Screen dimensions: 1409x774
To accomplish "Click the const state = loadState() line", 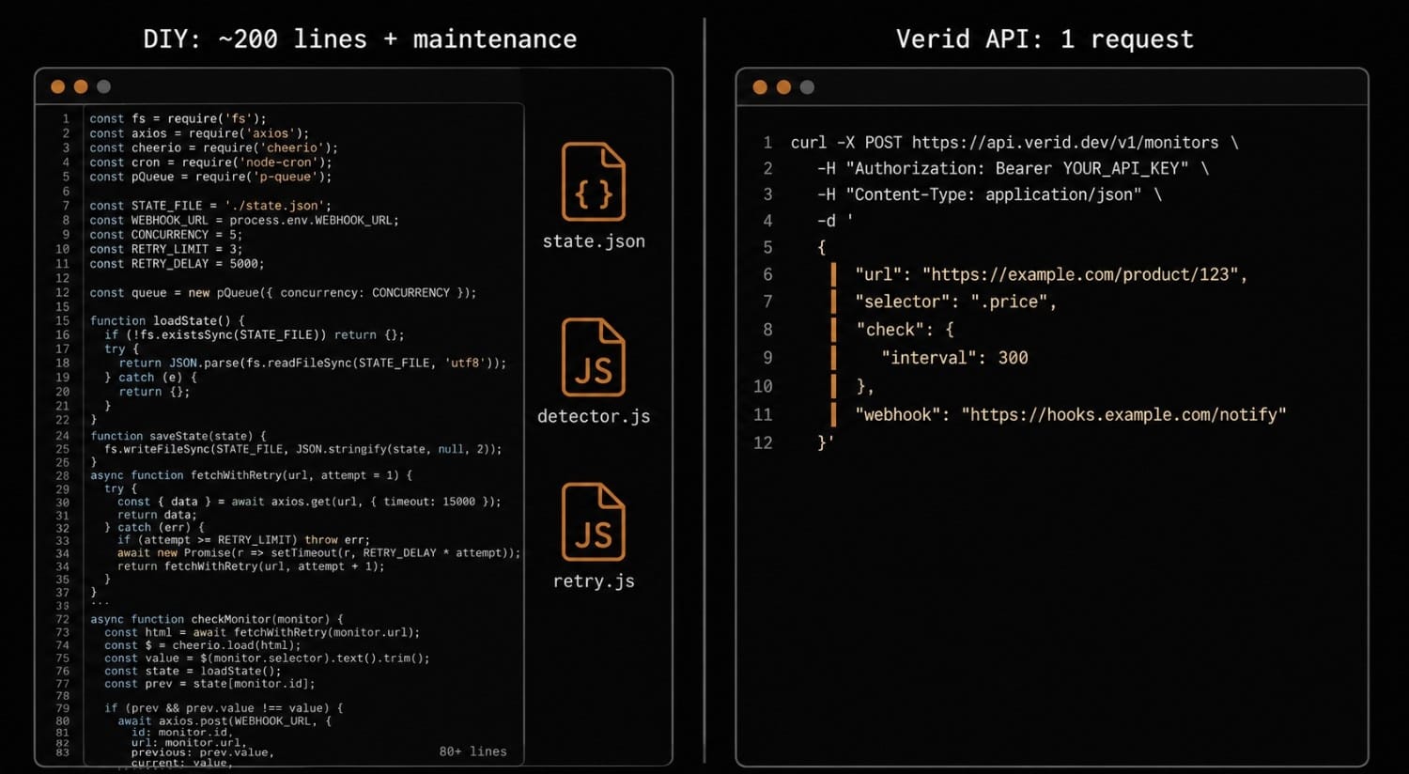I will 193,671.
